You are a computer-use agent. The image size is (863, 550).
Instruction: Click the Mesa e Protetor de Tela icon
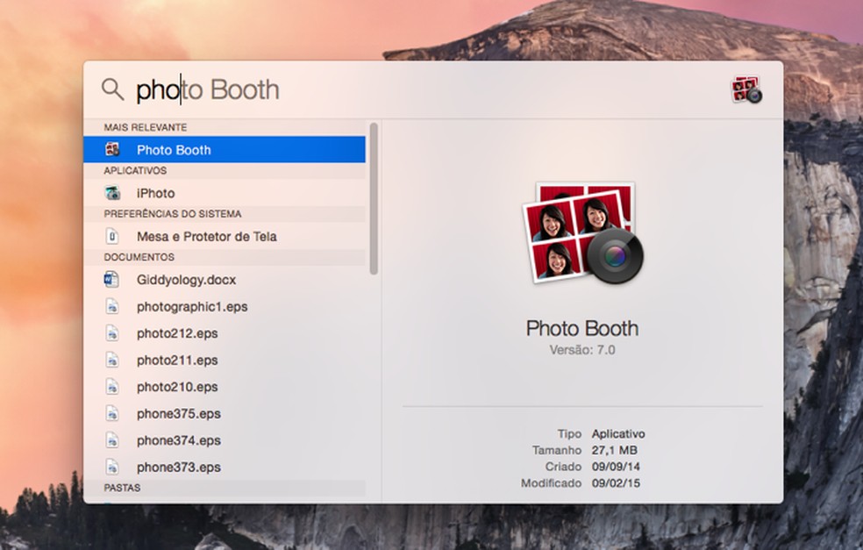[x=112, y=236]
